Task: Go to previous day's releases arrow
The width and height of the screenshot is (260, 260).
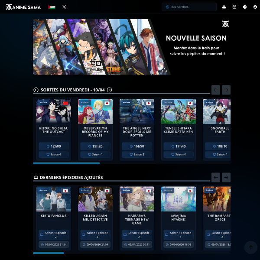Action: tap(36, 90)
